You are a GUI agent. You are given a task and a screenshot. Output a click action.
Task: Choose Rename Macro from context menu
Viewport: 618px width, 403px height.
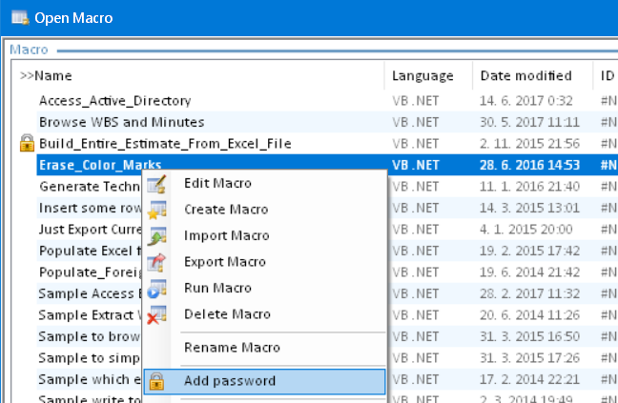[232, 348]
